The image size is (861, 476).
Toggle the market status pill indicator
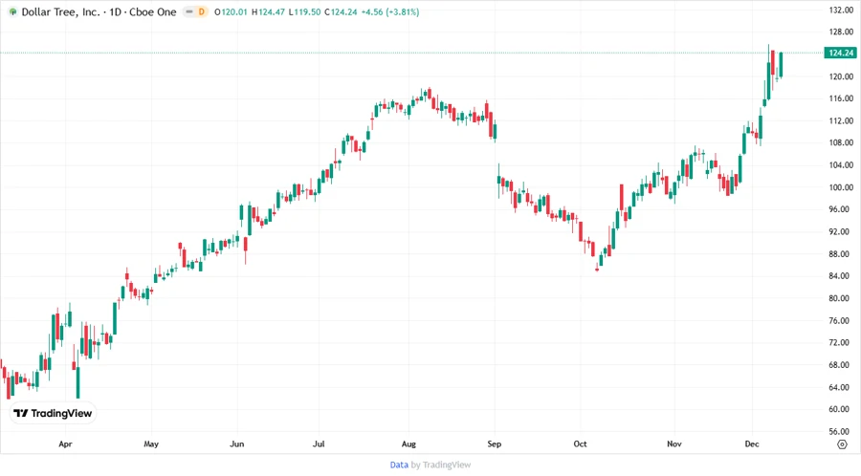[189, 11]
